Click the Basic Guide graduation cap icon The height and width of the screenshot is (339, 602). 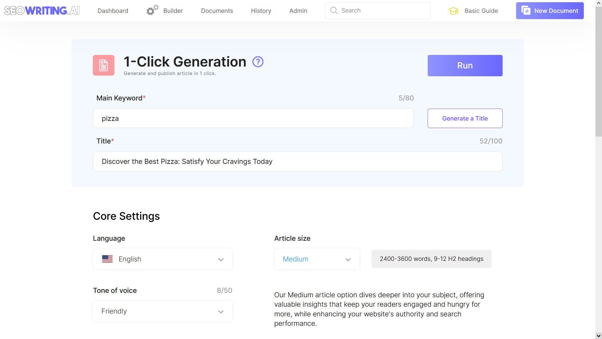(453, 10)
